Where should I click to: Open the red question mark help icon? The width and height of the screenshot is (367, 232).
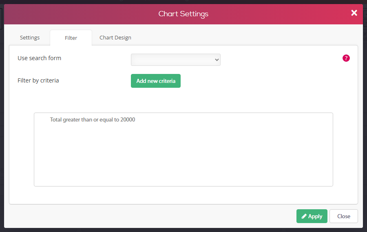point(346,58)
